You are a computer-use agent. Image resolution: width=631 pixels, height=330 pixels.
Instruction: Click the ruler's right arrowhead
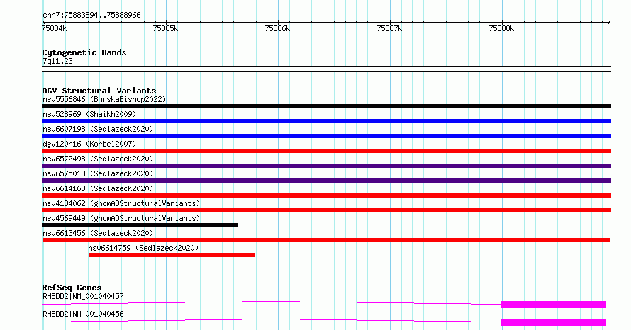click(x=609, y=22)
